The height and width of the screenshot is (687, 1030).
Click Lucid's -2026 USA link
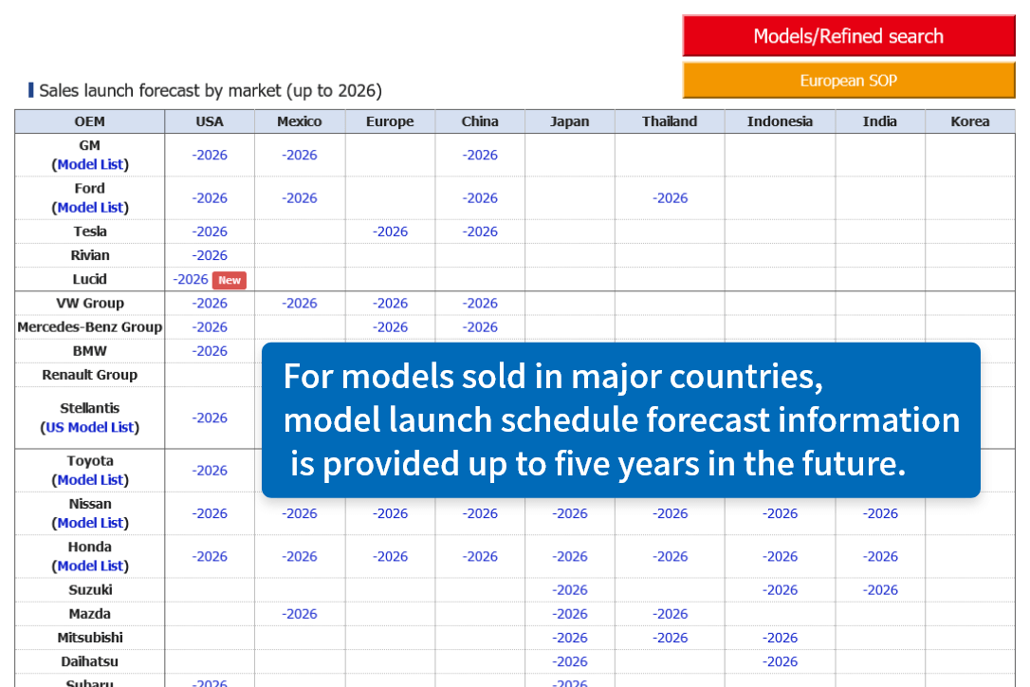tap(191, 279)
